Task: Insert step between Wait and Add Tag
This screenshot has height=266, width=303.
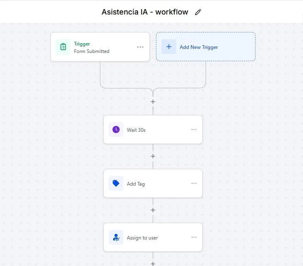Action: click(153, 156)
